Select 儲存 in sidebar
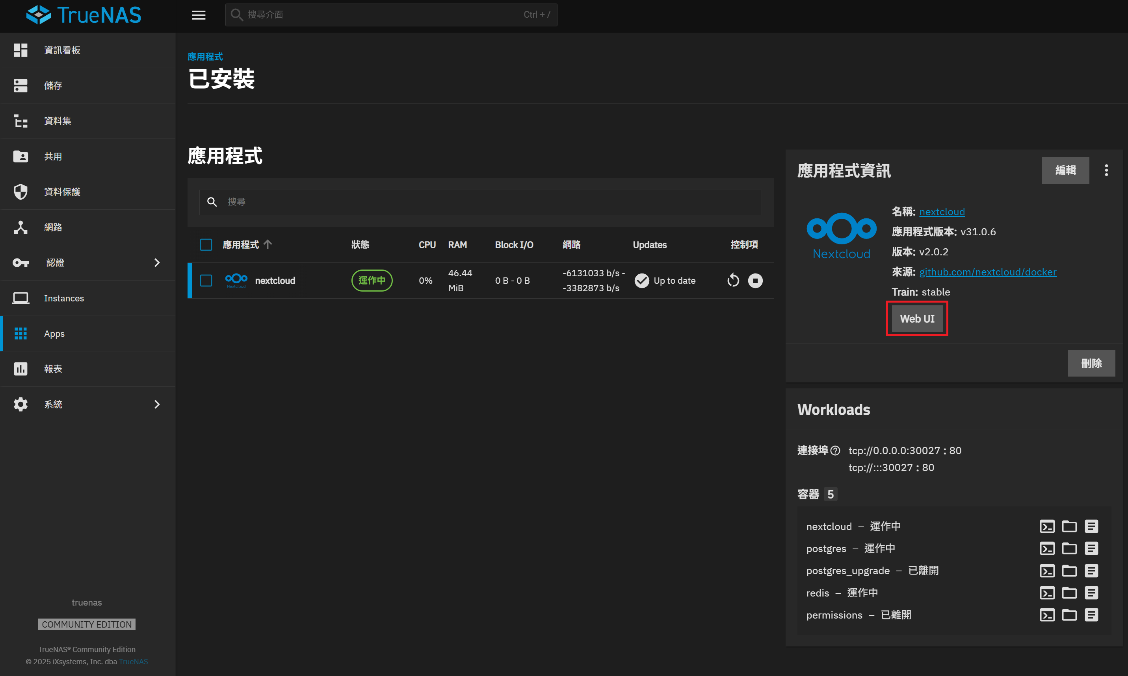This screenshot has width=1128, height=676. (87, 85)
